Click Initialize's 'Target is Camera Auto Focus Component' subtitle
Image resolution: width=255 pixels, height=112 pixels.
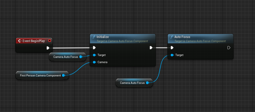pos(122,41)
